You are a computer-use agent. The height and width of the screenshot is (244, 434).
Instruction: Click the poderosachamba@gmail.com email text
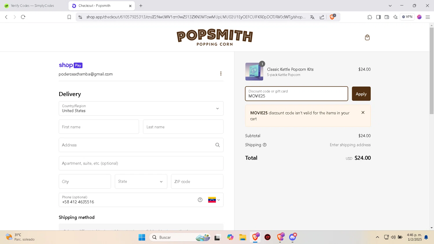86,74
